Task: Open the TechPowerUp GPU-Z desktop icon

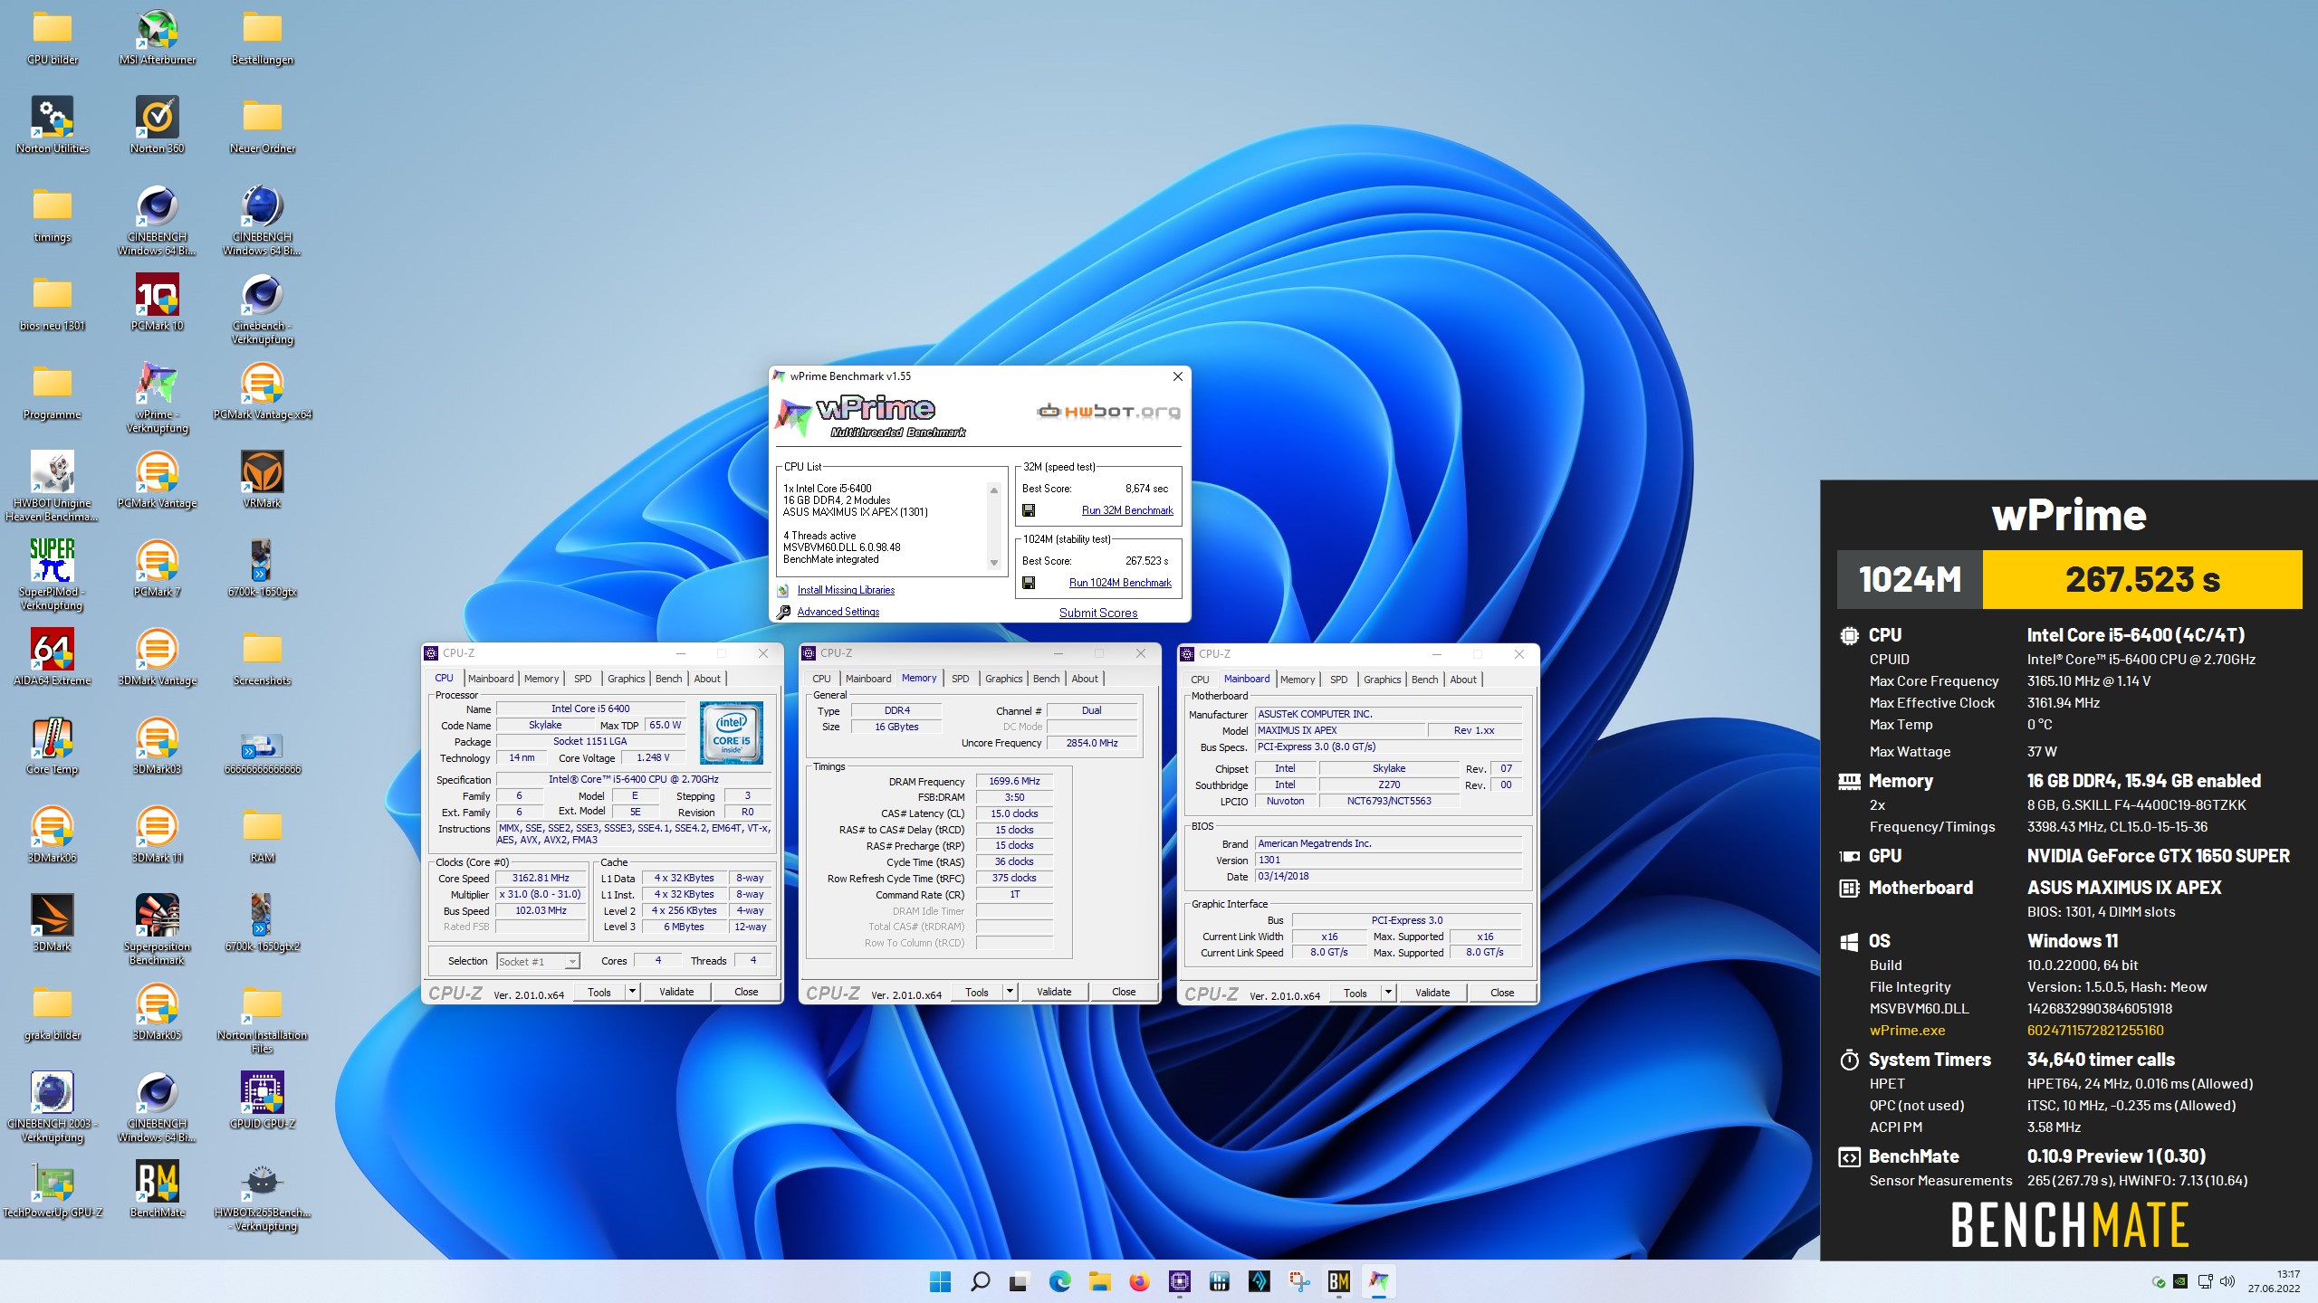Action: (53, 1191)
